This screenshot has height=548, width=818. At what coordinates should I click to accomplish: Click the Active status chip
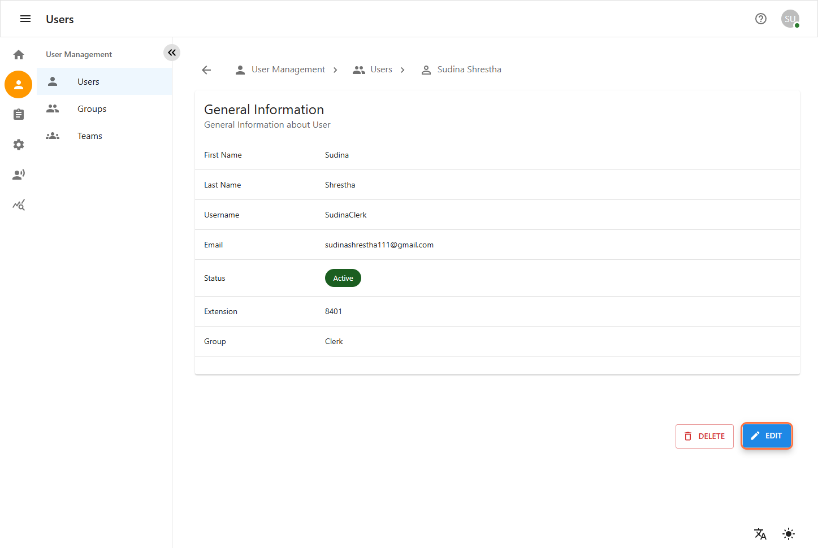[x=343, y=278]
